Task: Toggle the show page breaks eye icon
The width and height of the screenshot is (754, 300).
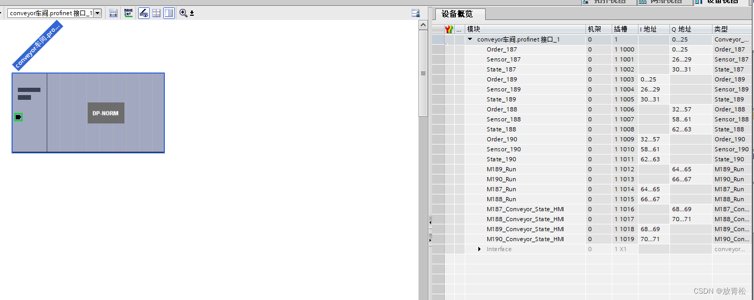Action: click(143, 13)
